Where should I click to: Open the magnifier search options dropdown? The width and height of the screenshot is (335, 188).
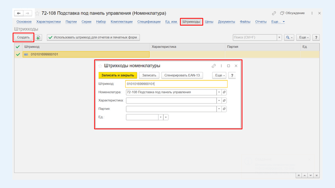click(289, 37)
